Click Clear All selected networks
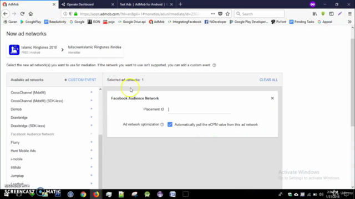Viewport: 355px width, 199px height. pyautogui.click(x=268, y=80)
